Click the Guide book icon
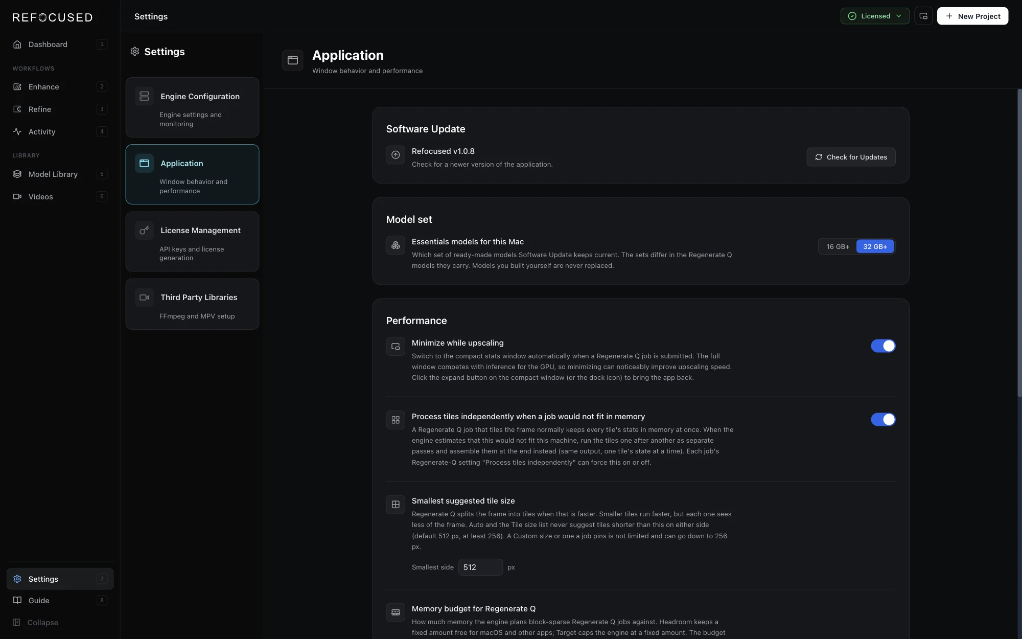 tap(17, 601)
